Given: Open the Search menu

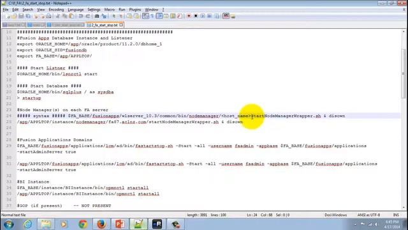Looking at the screenshot, I should pos(27,10).
